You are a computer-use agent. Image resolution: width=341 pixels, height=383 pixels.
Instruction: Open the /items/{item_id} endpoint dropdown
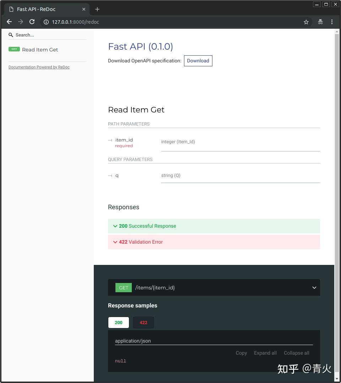click(x=314, y=288)
